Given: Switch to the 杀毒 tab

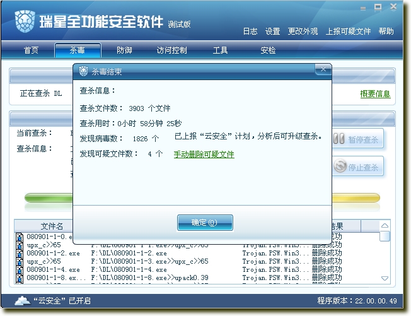Looking at the screenshot, I should (78, 50).
